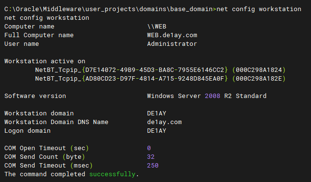
Task: Click the COM Send Count value 32
Action: [x=151, y=157]
